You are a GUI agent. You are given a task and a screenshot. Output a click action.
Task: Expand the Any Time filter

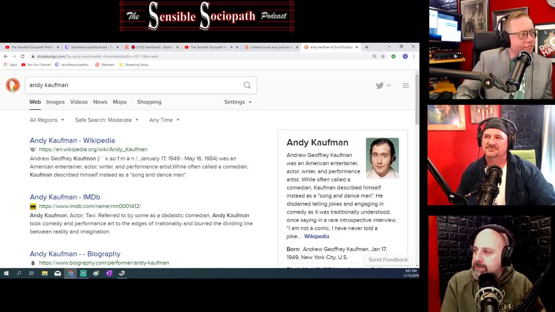coord(164,120)
